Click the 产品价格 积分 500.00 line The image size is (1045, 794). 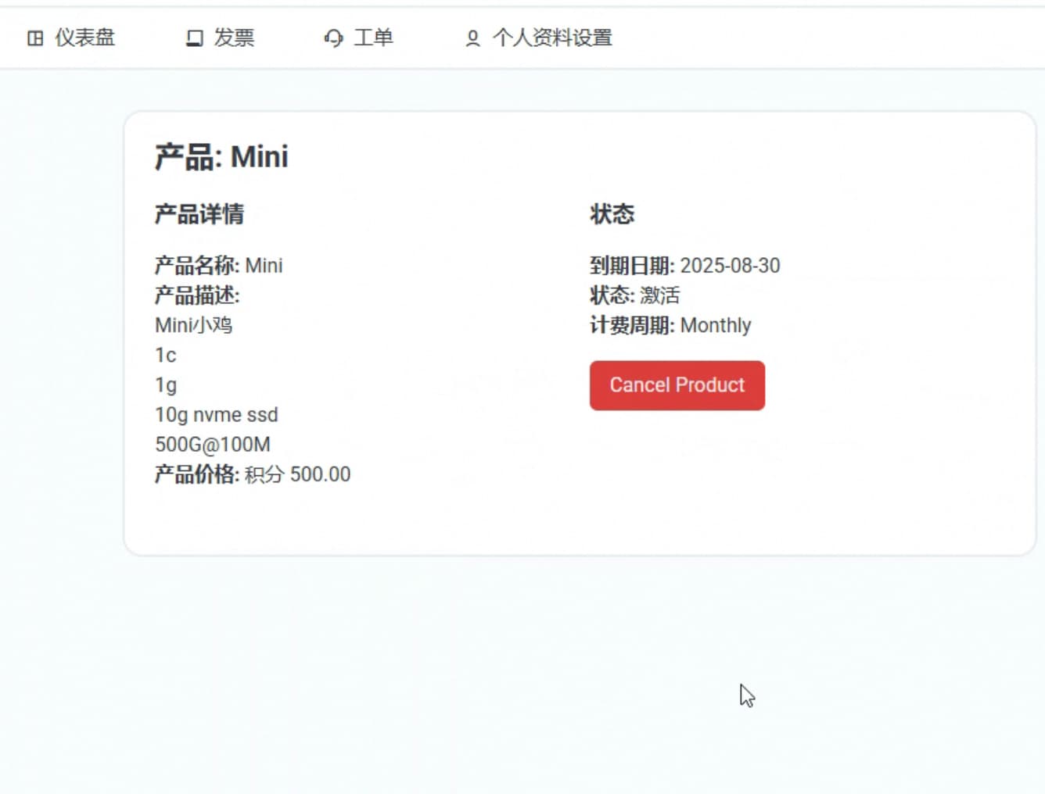[x=253, y=474]
